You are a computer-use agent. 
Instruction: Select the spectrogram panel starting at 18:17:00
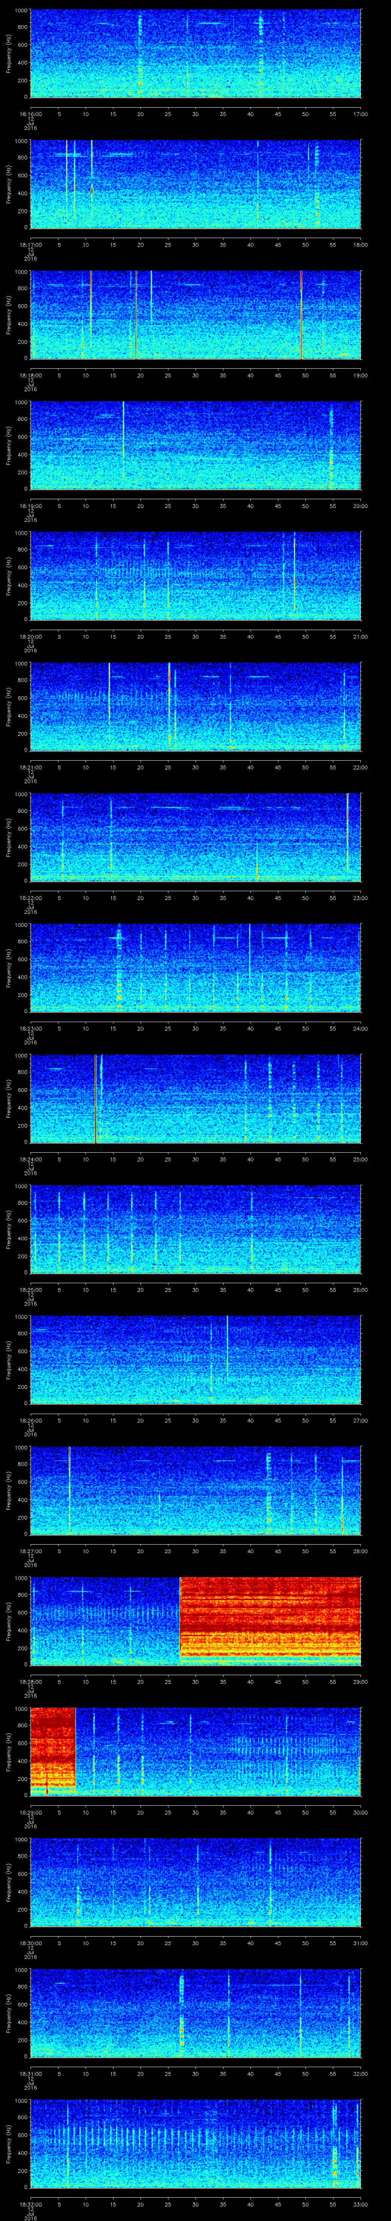195,185
